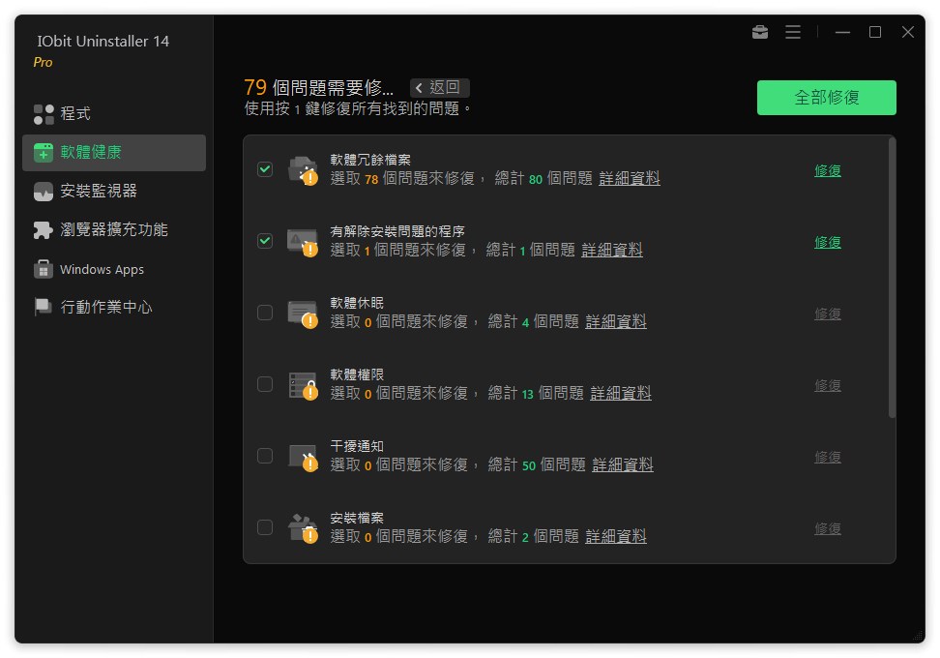Open 瀏覽器擴充功能 in sidebar
Image resolution: width=940 pixels, height=658 pixels.
pyautogui.click(x=114, y=230)
